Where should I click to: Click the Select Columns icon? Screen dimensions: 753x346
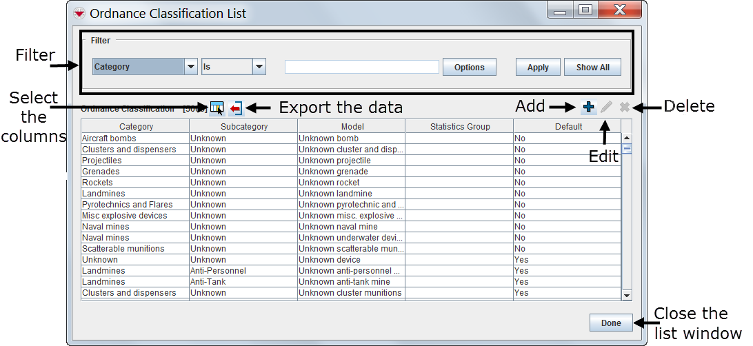coord(217,108)
